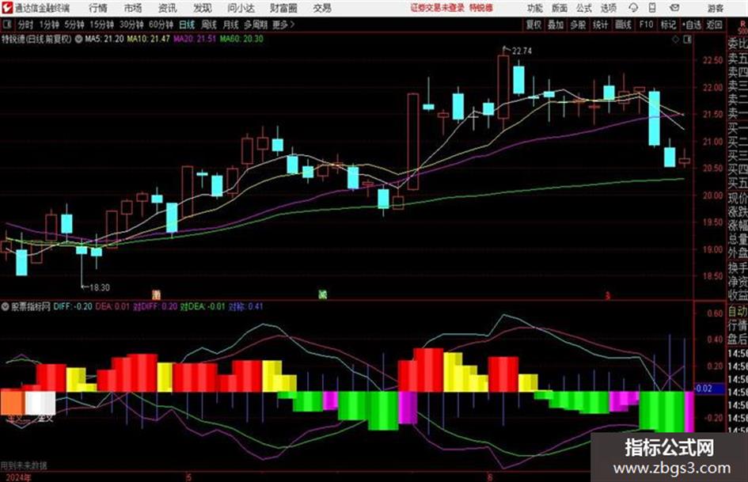Expand sub-chart indicator dropdown beside 股票指标网
The height and width of the screenshot is (482, 748).
click(x=6, y=306)
